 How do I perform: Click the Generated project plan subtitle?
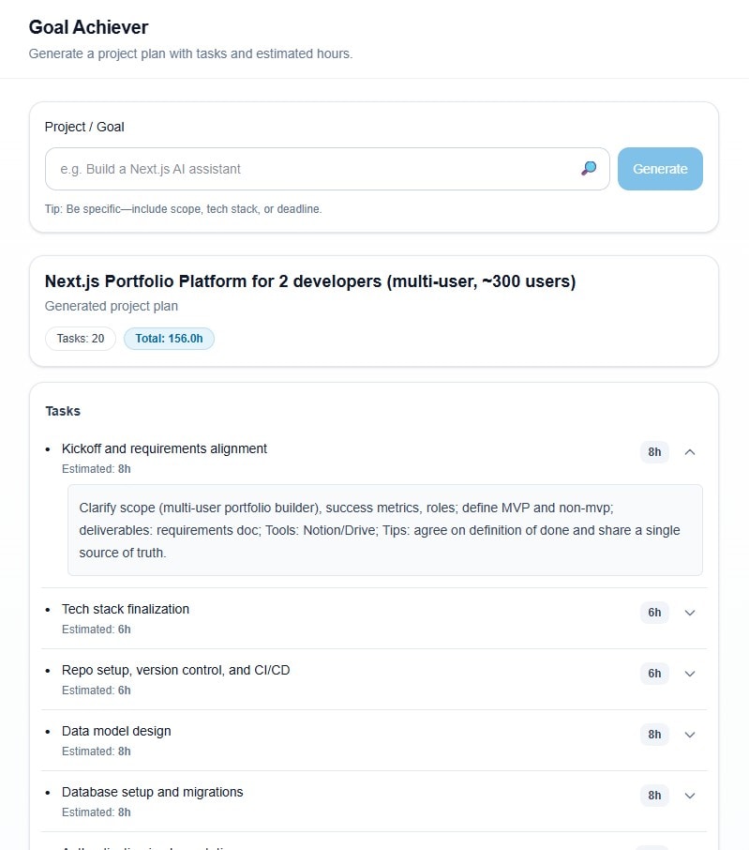111,306
